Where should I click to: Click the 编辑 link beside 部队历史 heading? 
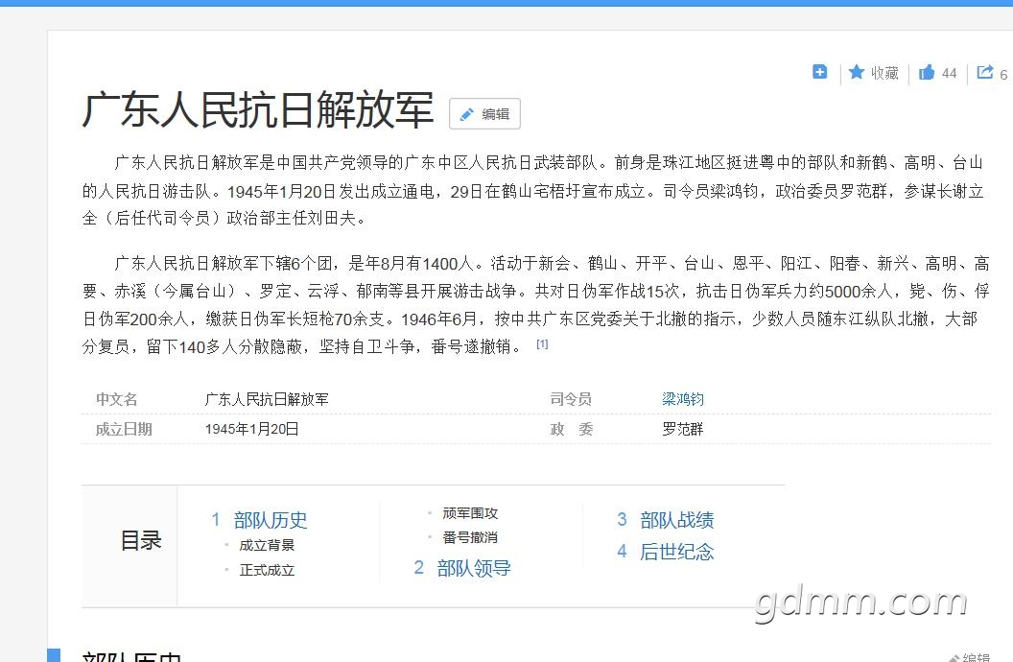974,657
